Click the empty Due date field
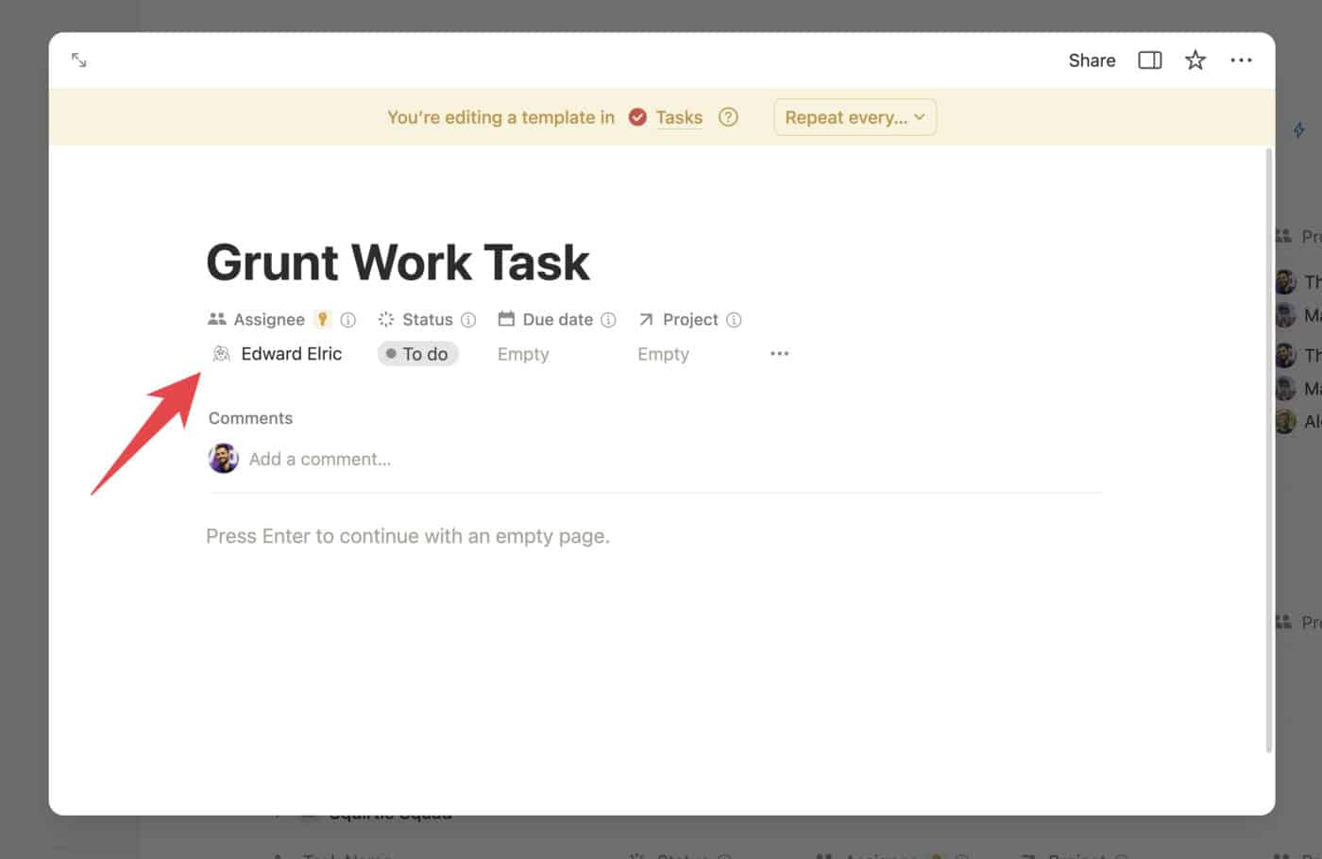The height and width of the screenshot is (859, 1322). [x=523, y=354]
